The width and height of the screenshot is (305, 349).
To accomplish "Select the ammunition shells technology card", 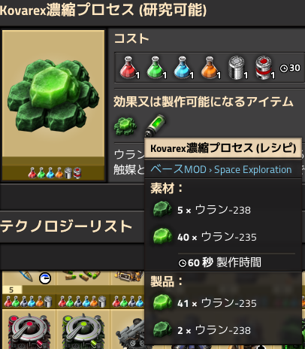I will [x=83, y=289].
